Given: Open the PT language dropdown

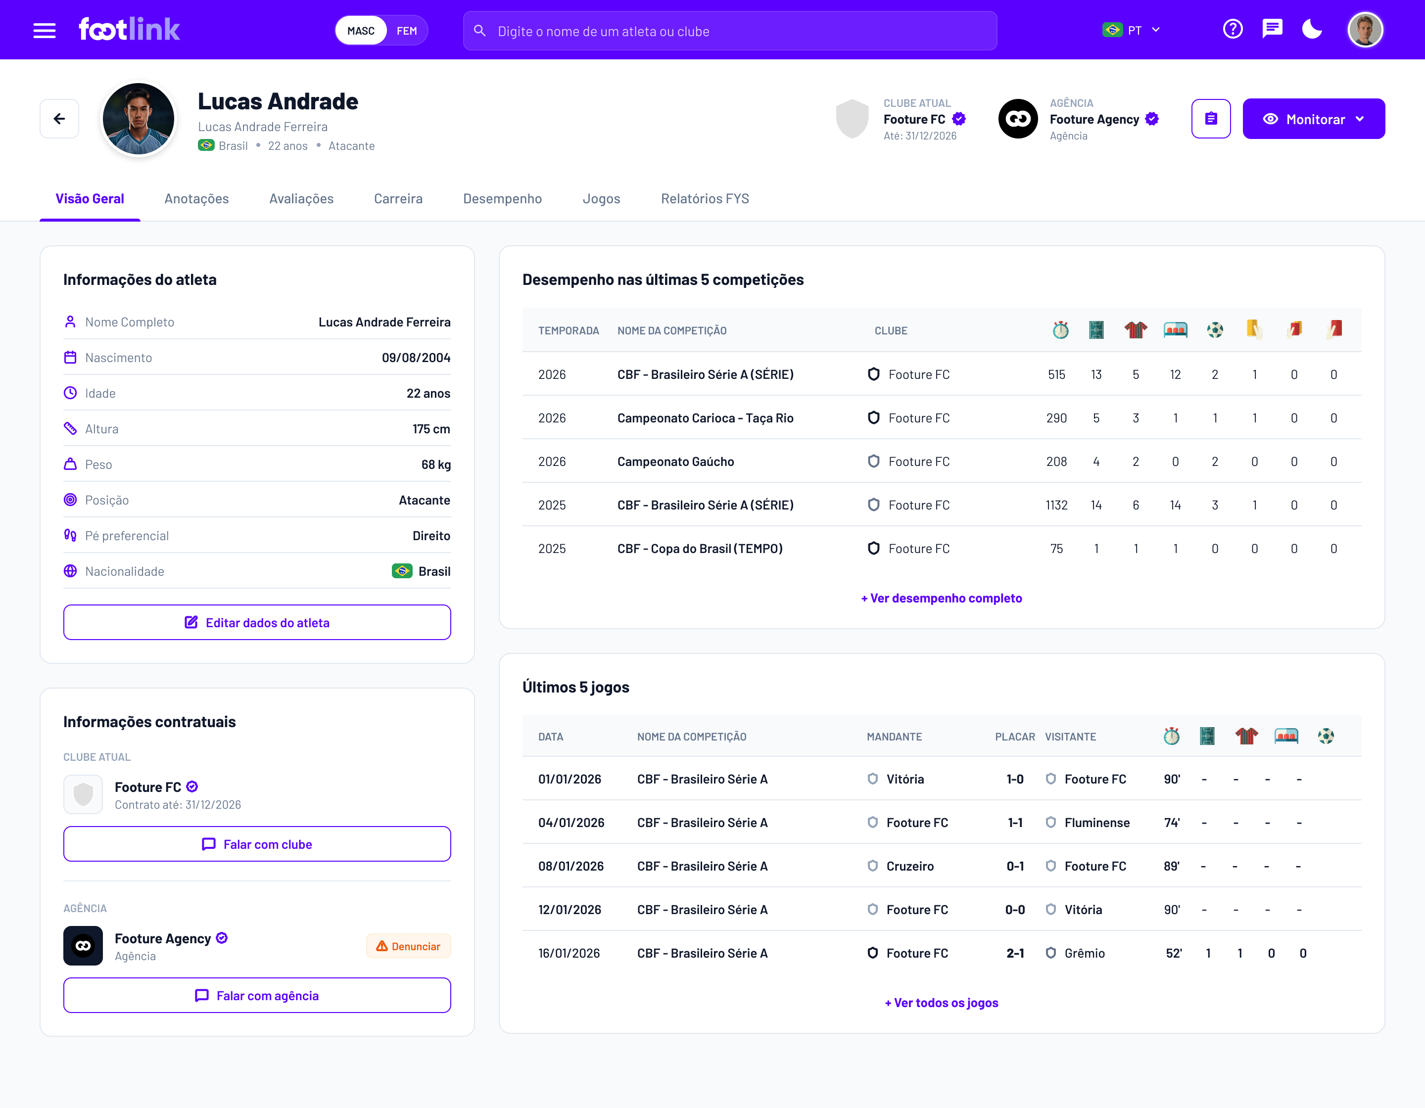Looking at the screenshot, I should [1133, 30].
